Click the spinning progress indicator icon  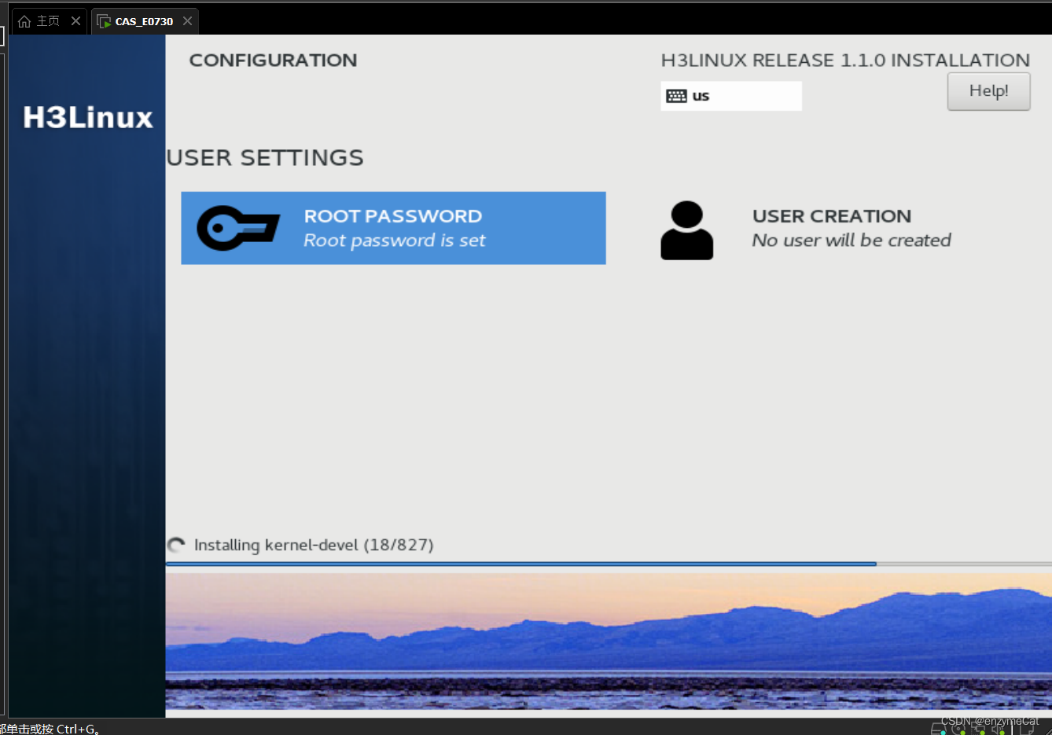(176, 545)
